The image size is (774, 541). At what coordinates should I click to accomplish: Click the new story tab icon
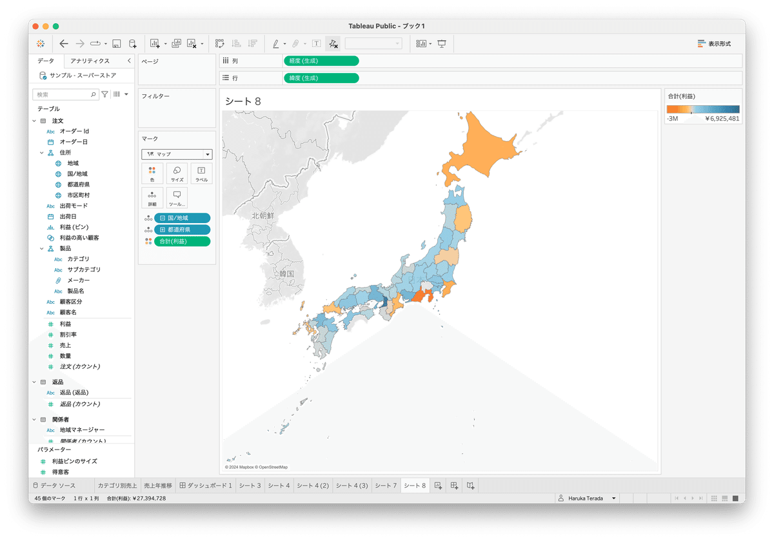(471, 486)
